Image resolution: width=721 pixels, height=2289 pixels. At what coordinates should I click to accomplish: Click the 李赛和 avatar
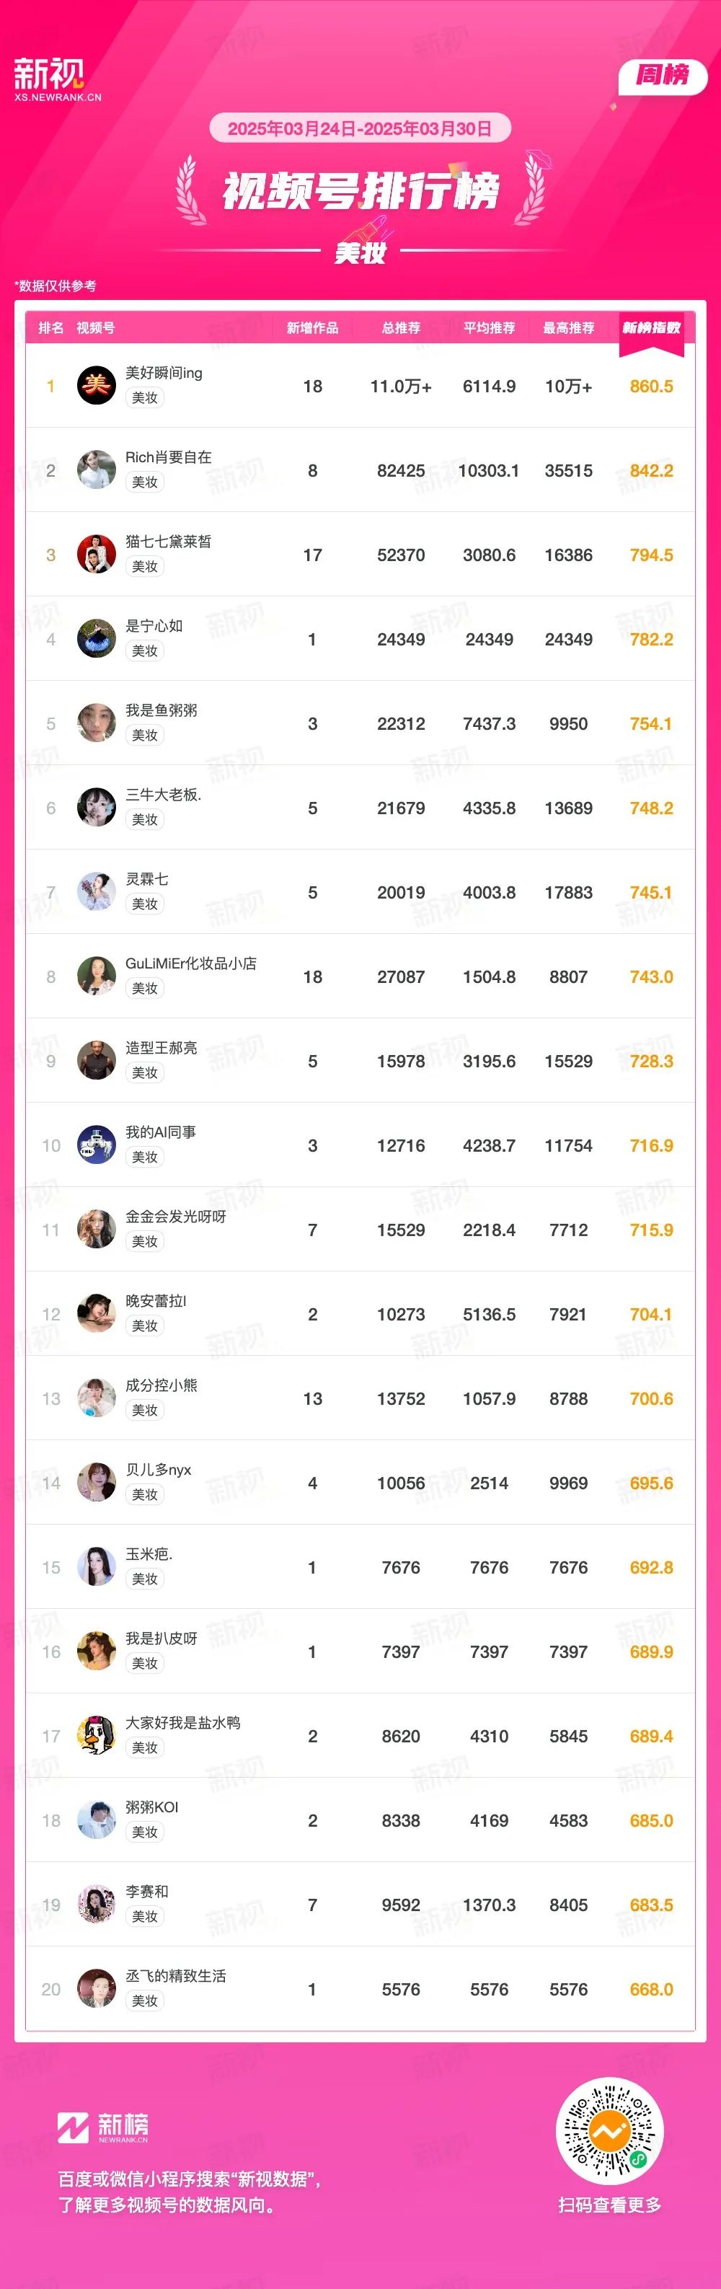96,1905
